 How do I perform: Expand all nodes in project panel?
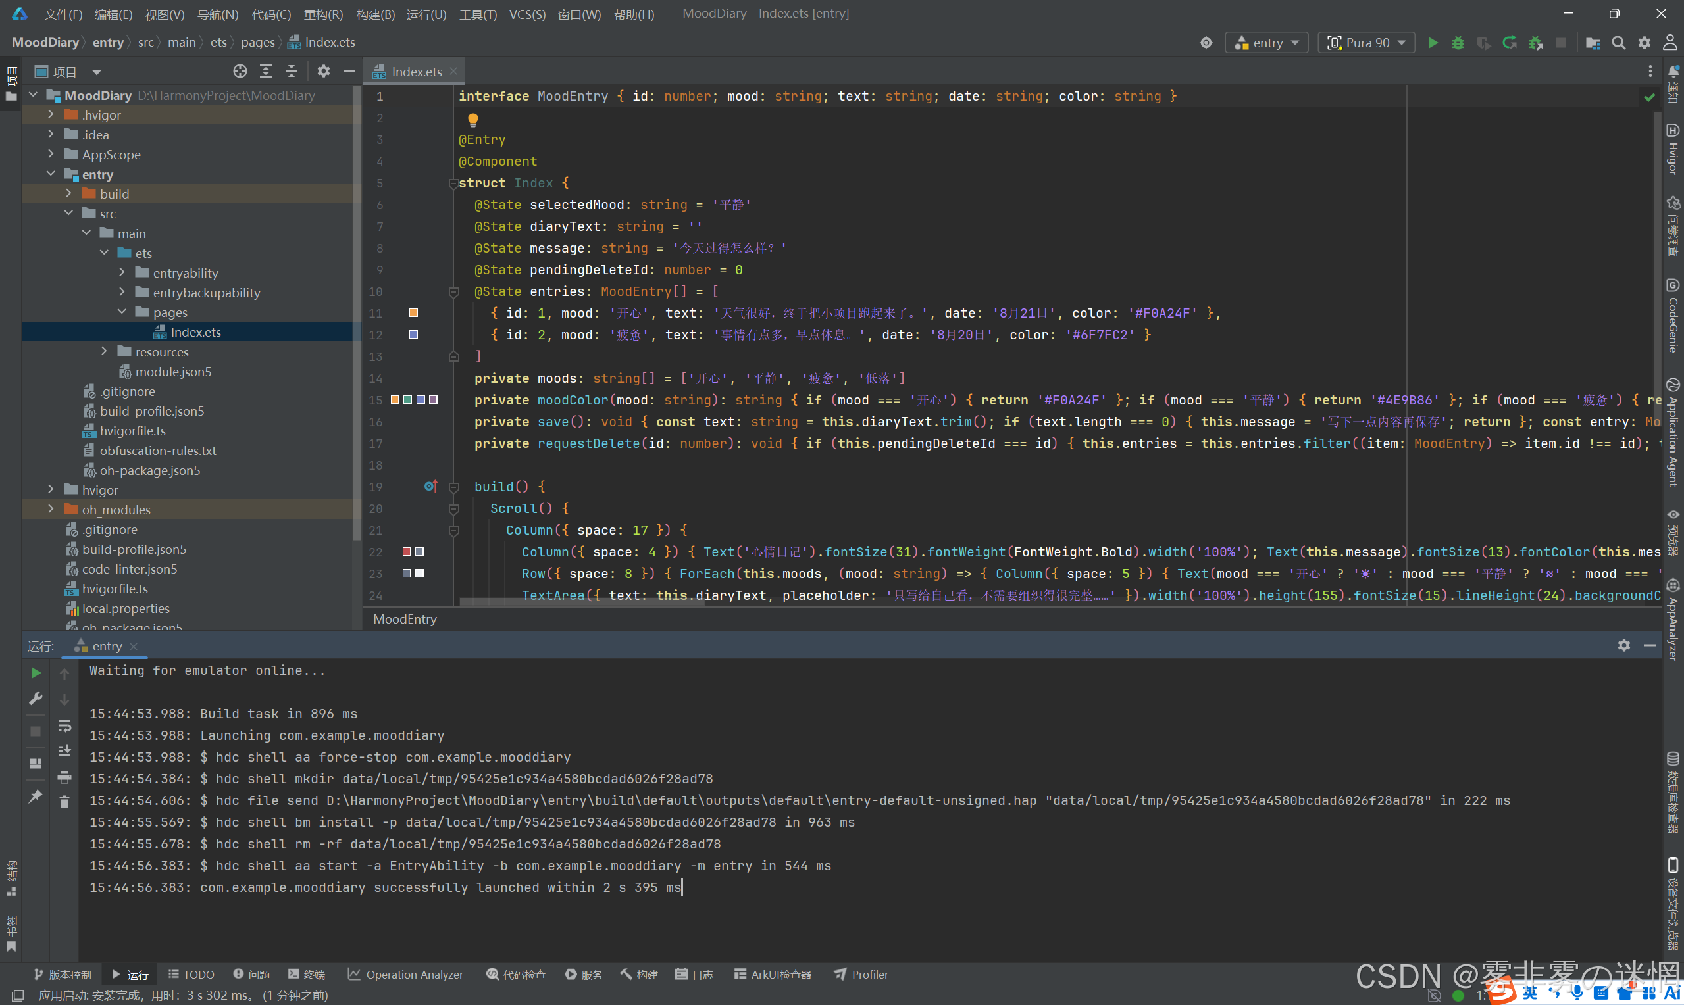tap(266, 71)
